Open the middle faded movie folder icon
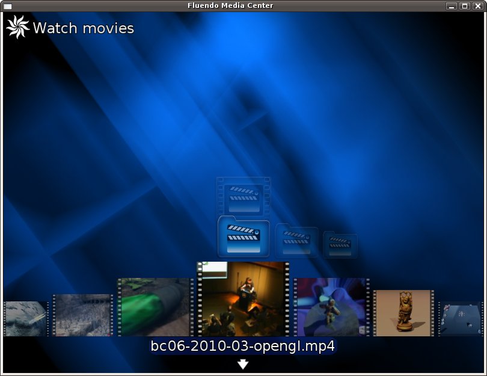 tap(296, 240)
